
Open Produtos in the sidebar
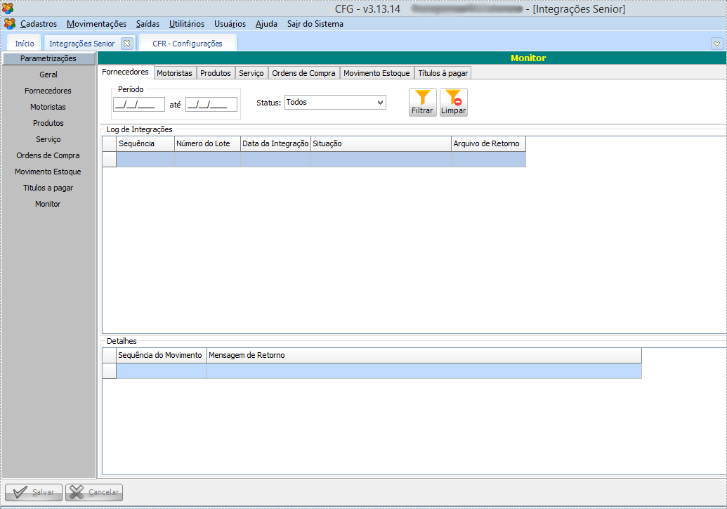tap(48, 124)
